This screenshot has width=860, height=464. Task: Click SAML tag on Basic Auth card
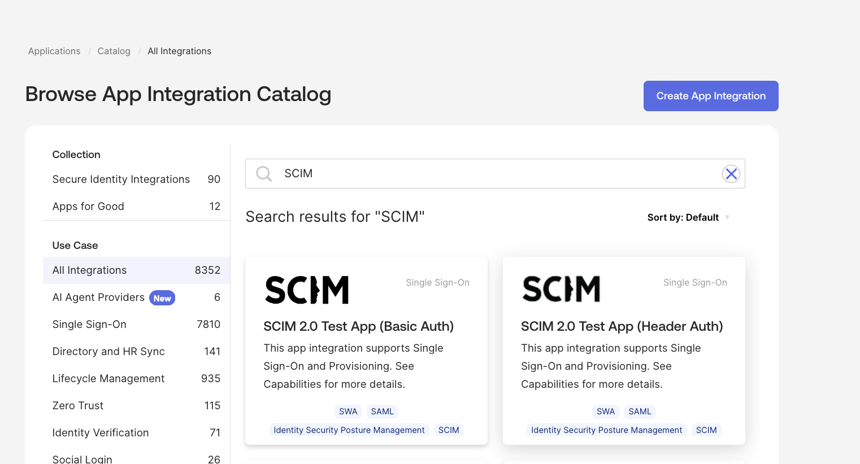point(383,412)
